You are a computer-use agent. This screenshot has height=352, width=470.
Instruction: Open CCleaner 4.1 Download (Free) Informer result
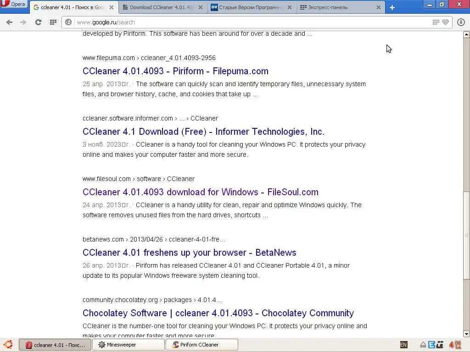(x=203, y=132)
